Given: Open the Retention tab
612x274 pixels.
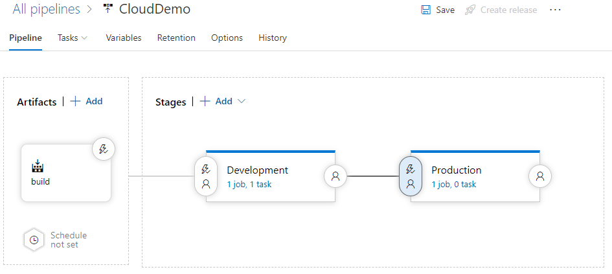Looking at the screenshot, I should tap(176, 38).
